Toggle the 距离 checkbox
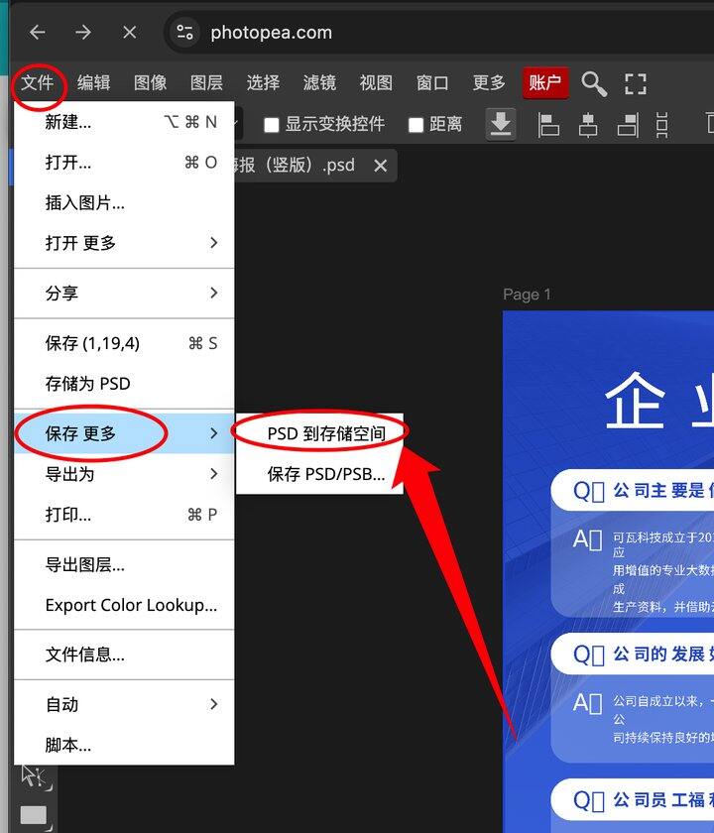 [416, 125]
